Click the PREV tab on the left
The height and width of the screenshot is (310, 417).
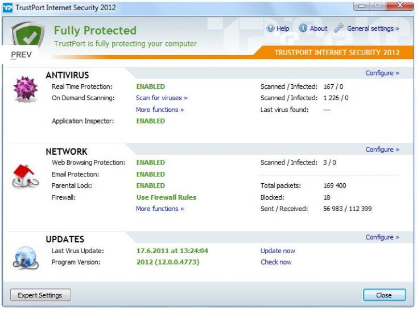coord(22,55)
